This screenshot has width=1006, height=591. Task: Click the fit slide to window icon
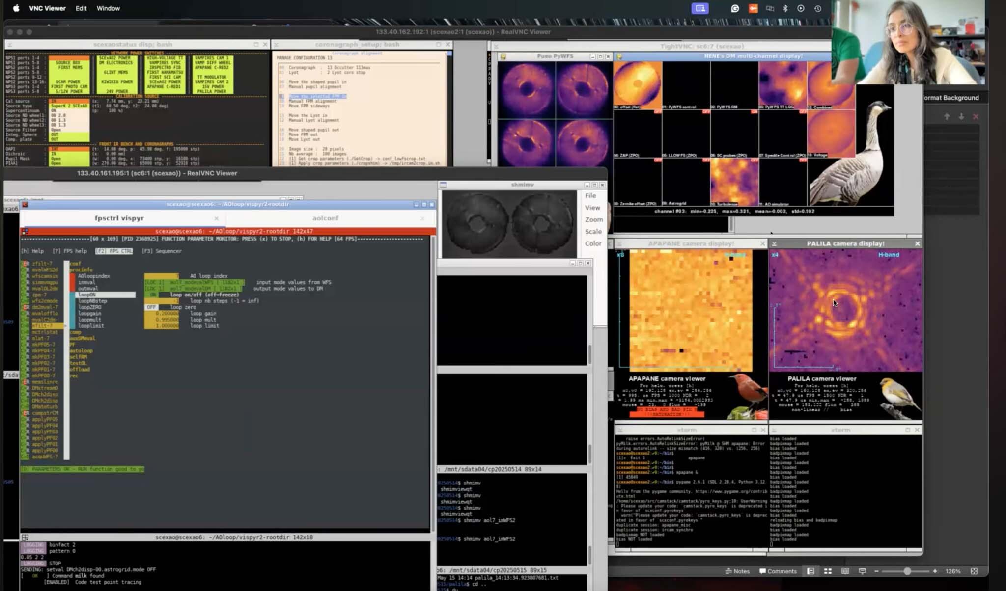pyautogui.click(x=974, y=571)
